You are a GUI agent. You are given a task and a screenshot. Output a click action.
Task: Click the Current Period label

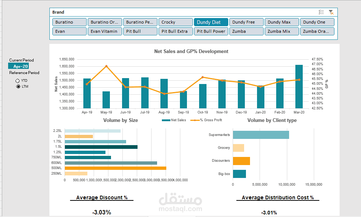(x=21, y=60)
